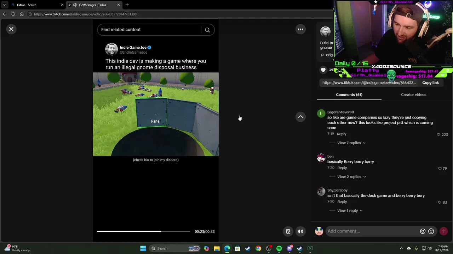Open Spotify from the taskbar
This screenshot has height=254, width=453.
(279, 248)
